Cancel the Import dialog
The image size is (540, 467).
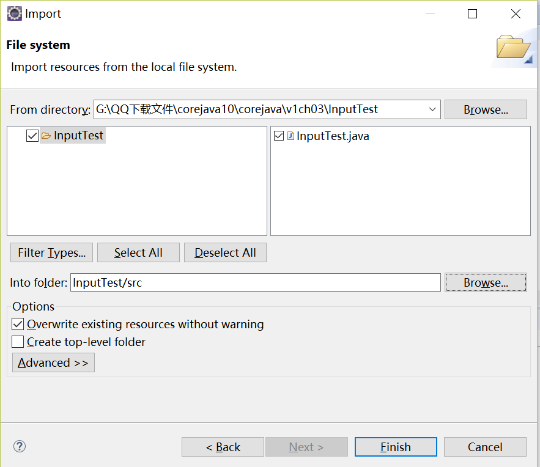(x=485, y=447)
